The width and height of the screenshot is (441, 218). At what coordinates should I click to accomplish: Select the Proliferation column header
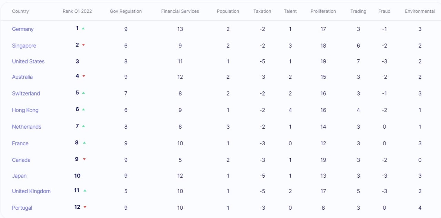click(323, 11)
